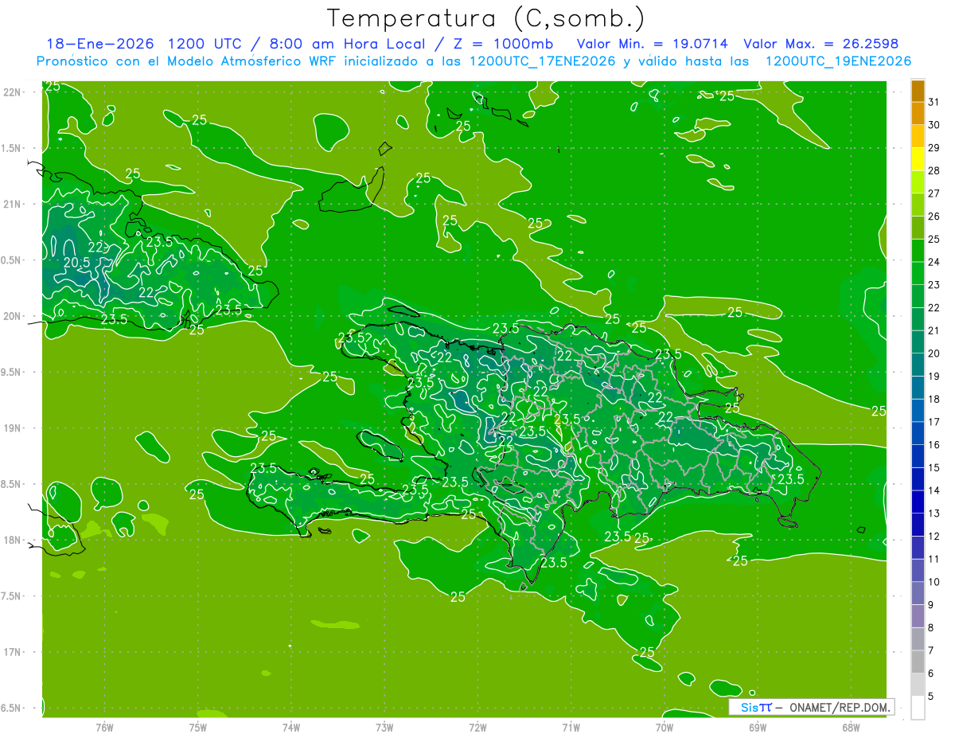Click the "74W" longitude axis label
The image size is (955, 738).
click(291, 727)
